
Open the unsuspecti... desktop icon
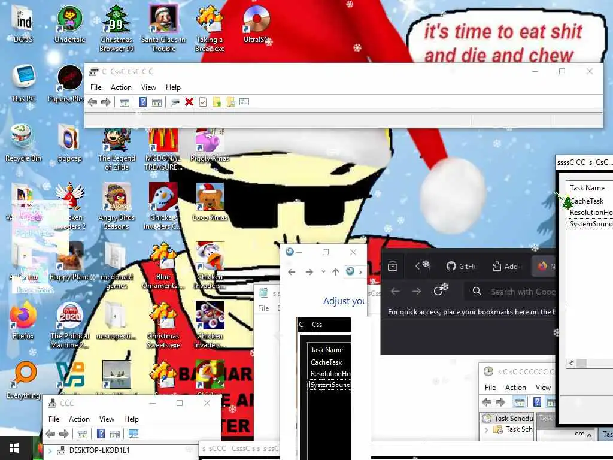(x=116, y=321)
